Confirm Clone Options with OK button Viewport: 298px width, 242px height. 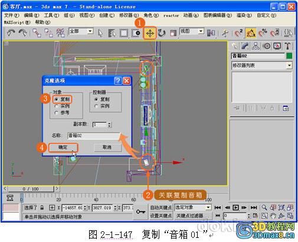[63, 147]
